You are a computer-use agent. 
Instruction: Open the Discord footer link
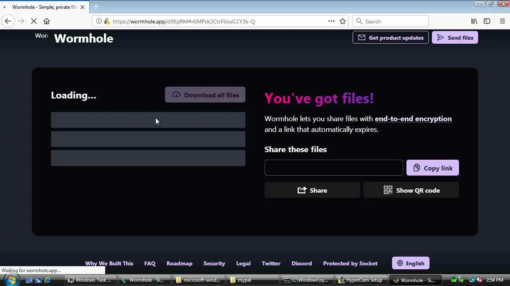coord(302,263)
